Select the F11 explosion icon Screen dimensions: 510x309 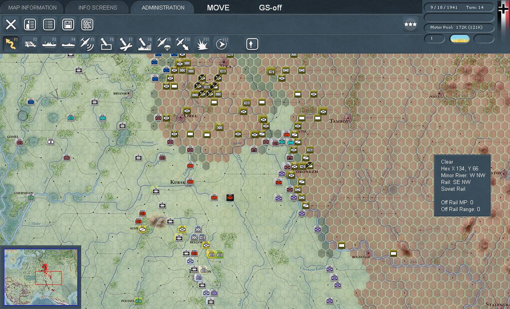(202, 44)
